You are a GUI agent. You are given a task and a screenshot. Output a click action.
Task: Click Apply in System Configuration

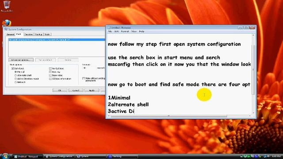92,90
